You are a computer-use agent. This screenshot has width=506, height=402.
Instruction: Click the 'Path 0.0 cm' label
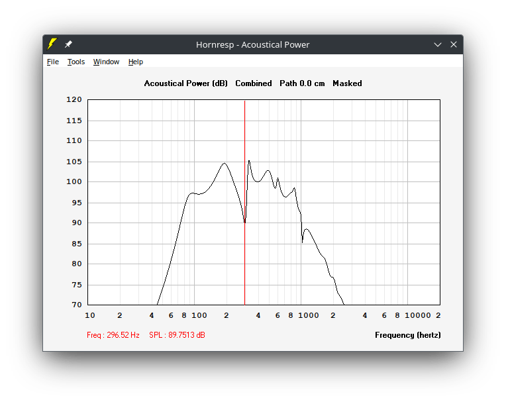302,83
